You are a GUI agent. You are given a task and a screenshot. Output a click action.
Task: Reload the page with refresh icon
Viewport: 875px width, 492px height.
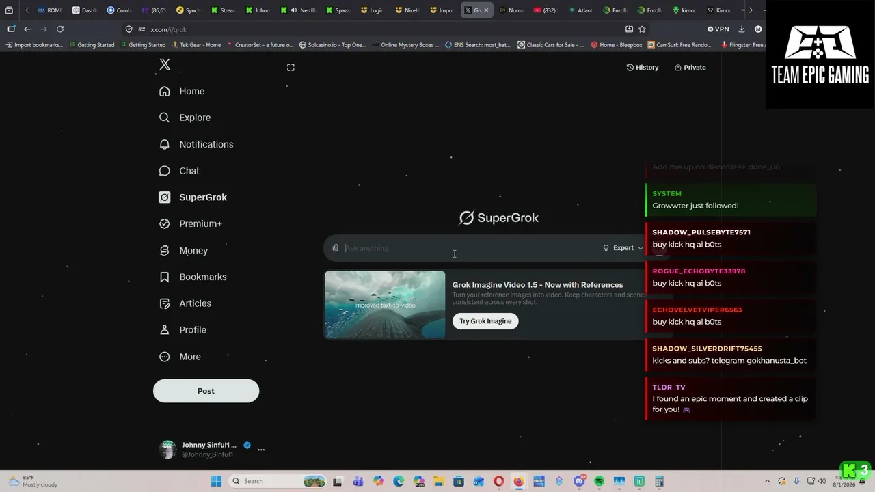60,29
